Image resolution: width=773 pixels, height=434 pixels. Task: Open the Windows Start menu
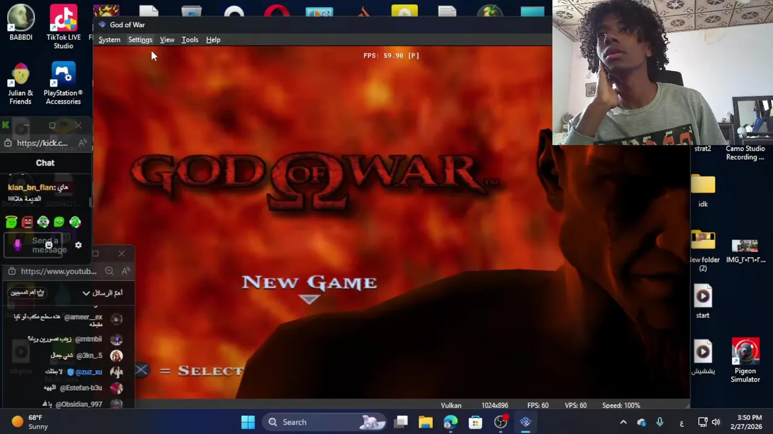pos(248,422)
